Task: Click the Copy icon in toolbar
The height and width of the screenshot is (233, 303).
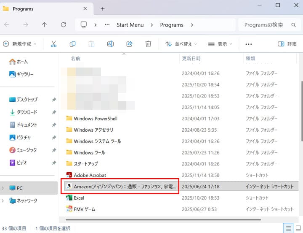Action: click(72, 44)
